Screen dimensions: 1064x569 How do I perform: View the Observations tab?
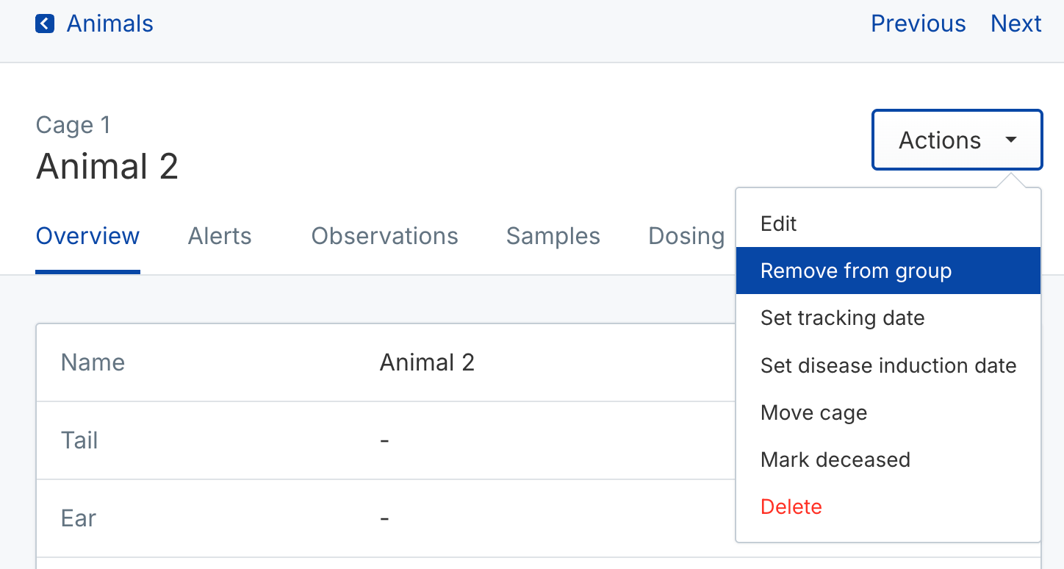(384, 236)
